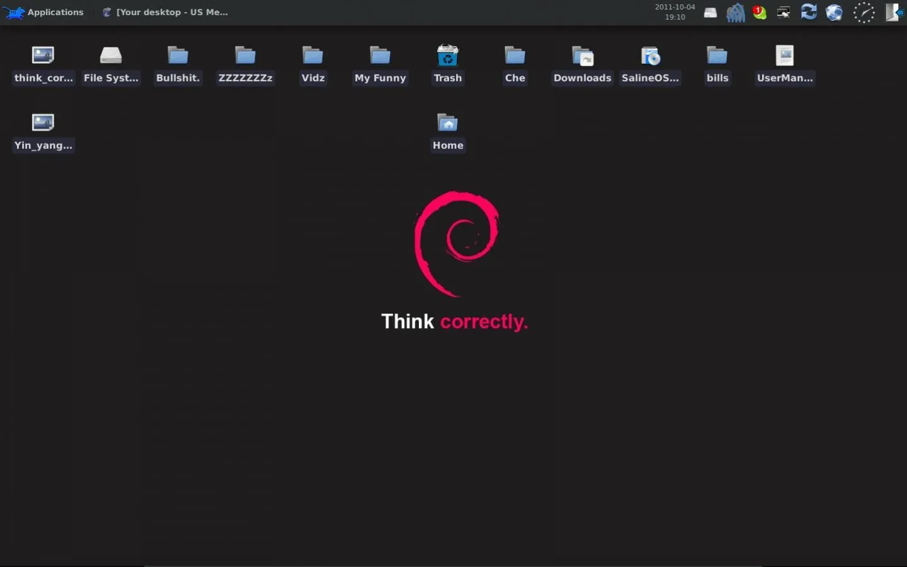
Task: Click the logout door icon
Action: pos(892,12)
